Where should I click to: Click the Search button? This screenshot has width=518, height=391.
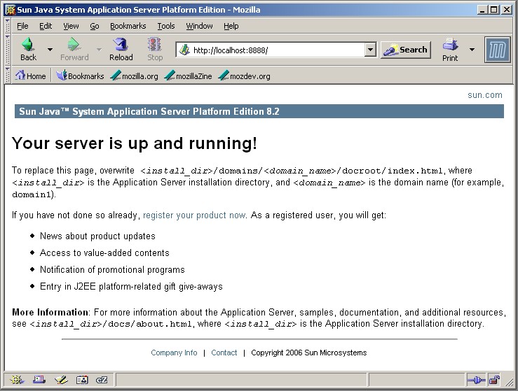point(406,50)
